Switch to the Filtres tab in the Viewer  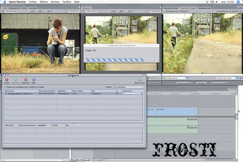pyautogui.click(x=24, y=8)
